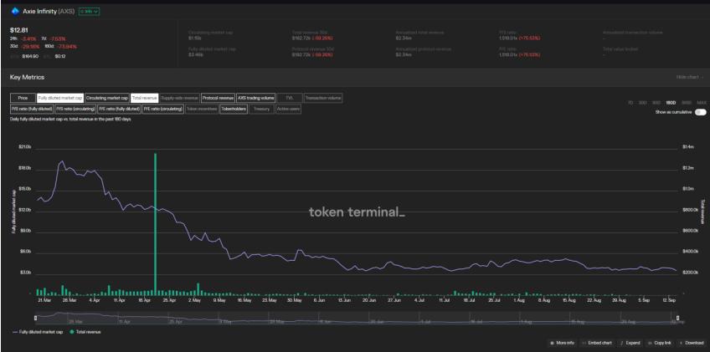Viewport: 710px width, 352px height.
Task: Collapse the chart with Hide chart
Action: pyautogui.click(x=690, y=77)
